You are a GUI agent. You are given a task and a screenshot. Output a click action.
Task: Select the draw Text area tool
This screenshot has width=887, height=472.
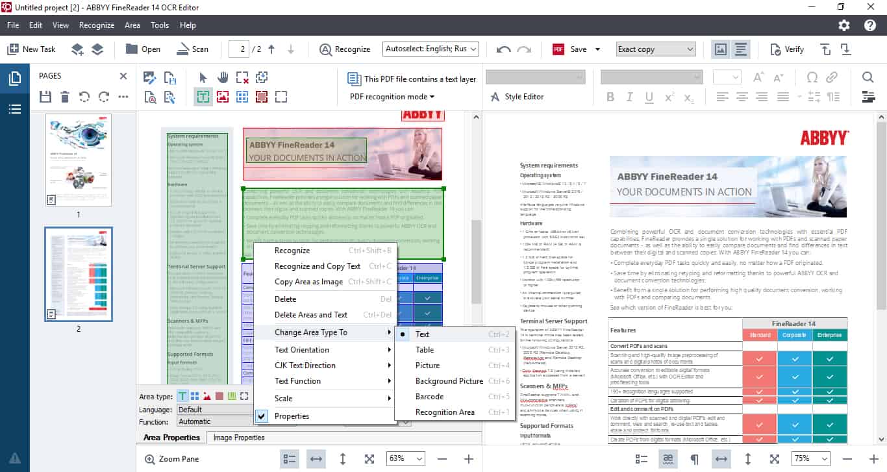(x=203, y=97)
